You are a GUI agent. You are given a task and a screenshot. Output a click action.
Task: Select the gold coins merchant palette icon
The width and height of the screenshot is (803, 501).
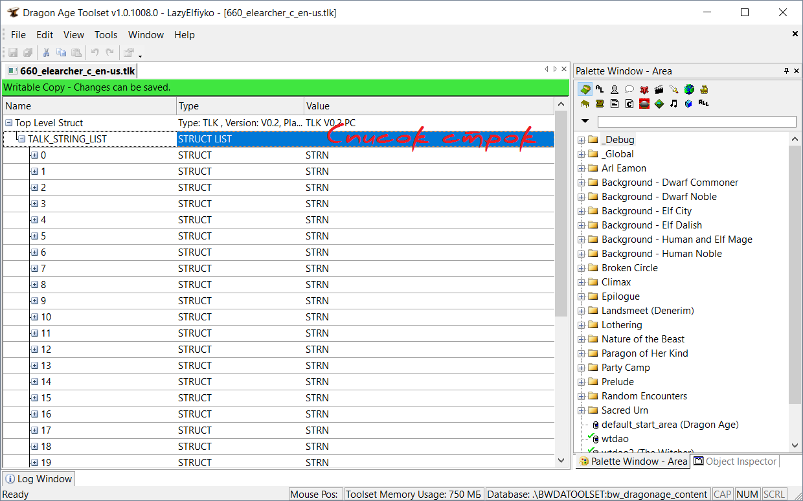704,89
